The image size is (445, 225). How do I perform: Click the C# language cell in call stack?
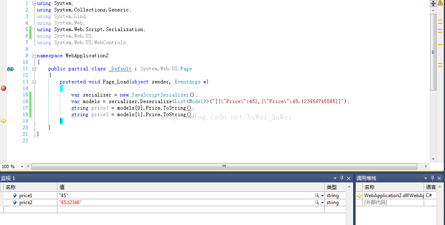coord(429,195)
